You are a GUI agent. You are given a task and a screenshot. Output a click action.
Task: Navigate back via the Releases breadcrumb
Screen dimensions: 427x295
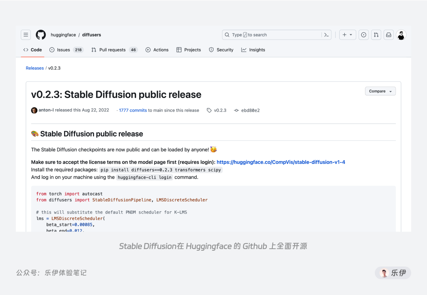[x=34, y=68]
